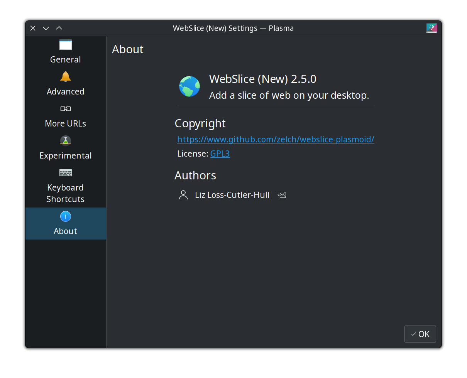This screenshot has width=467, height=378.
Task: Minimize window using the down chevron
Action: (46, 28)
